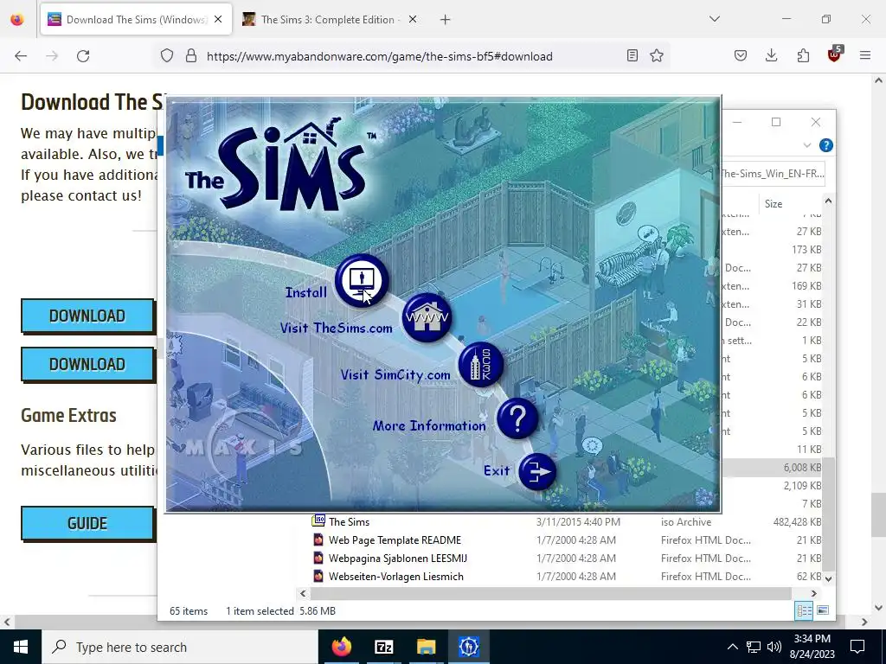The image size is (886, 664).
Task: Open a new Firefox tab
Action: click(446, 20)
